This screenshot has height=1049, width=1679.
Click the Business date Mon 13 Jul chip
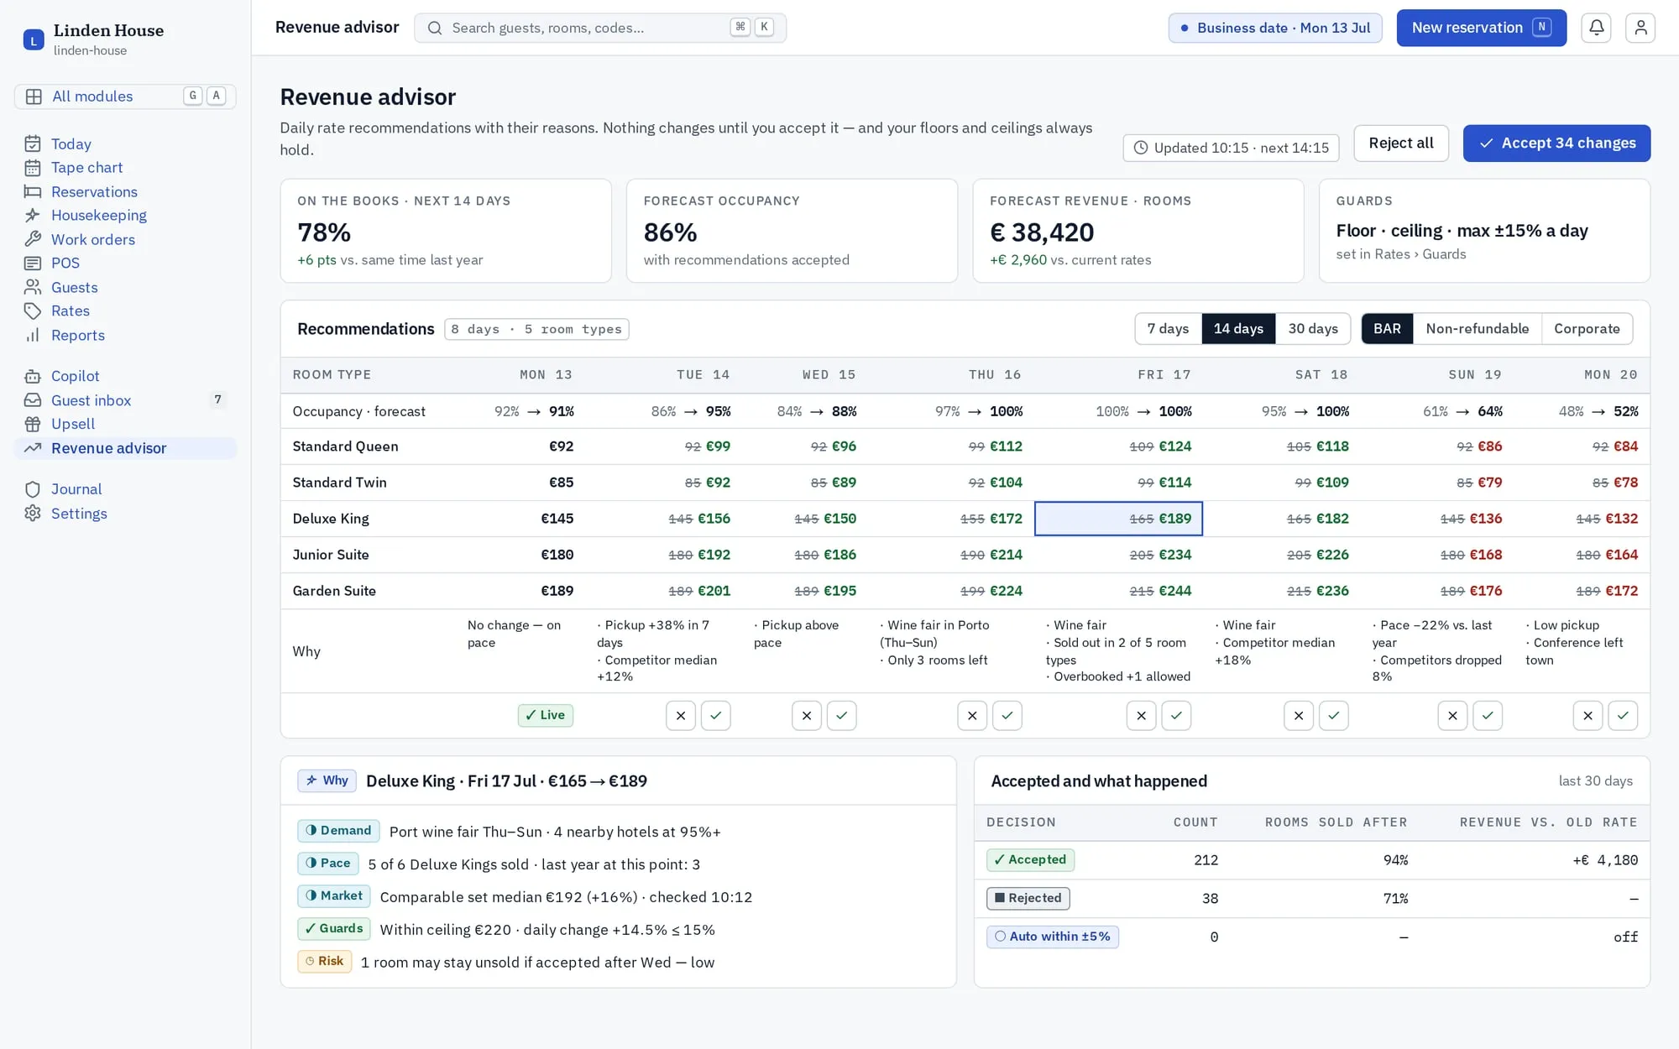pyautogui.click(x=1275, y=28)
